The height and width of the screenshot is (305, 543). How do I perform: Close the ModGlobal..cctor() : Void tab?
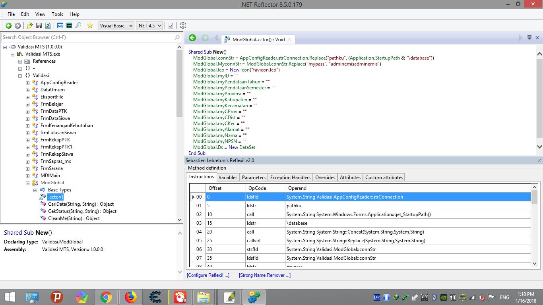(289, 39)
